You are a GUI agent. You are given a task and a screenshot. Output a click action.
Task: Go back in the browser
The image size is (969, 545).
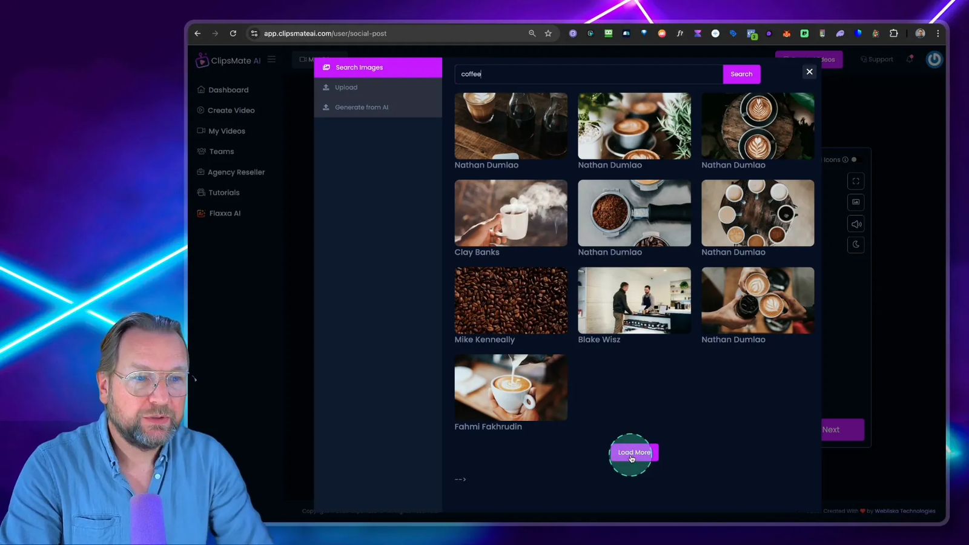pyautogui.click(x=197, y=33)
